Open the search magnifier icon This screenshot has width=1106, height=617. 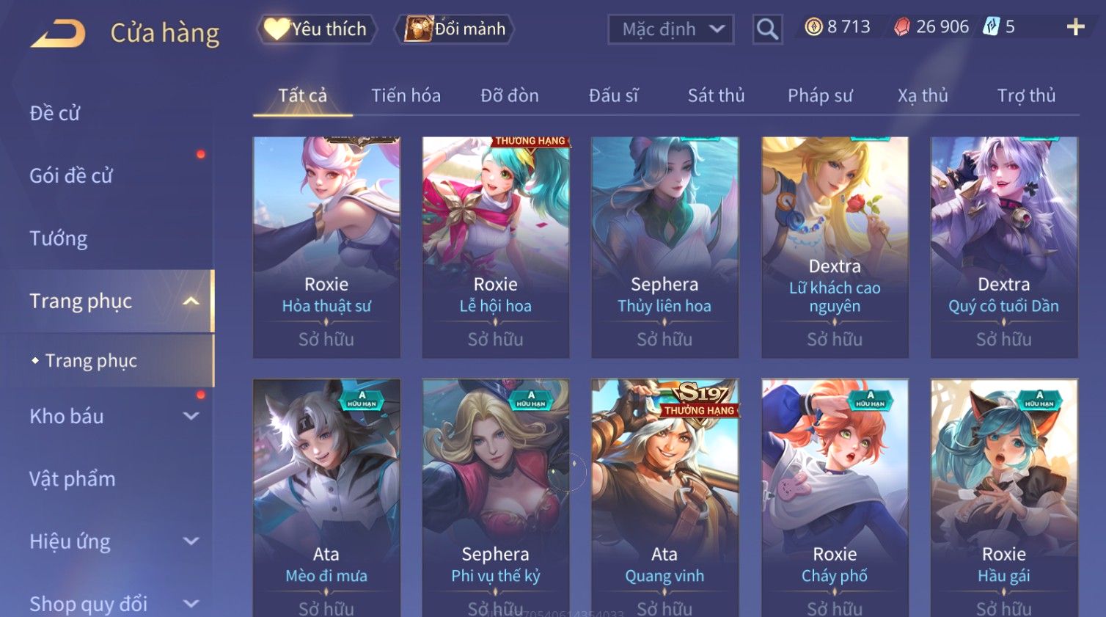tap(767, 29)
